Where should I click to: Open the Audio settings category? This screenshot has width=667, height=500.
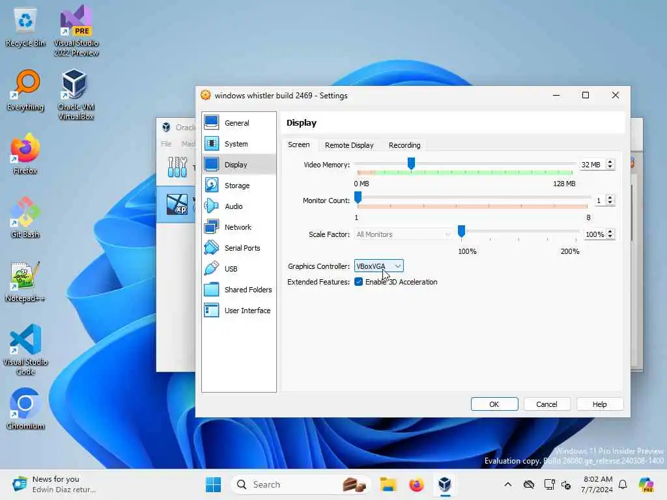(238, 206)
